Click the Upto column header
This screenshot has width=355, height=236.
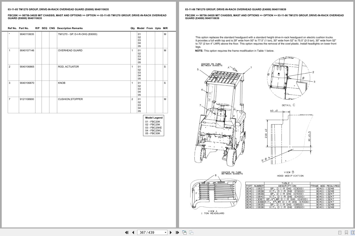pyautogui.click(x=158, y=28)
